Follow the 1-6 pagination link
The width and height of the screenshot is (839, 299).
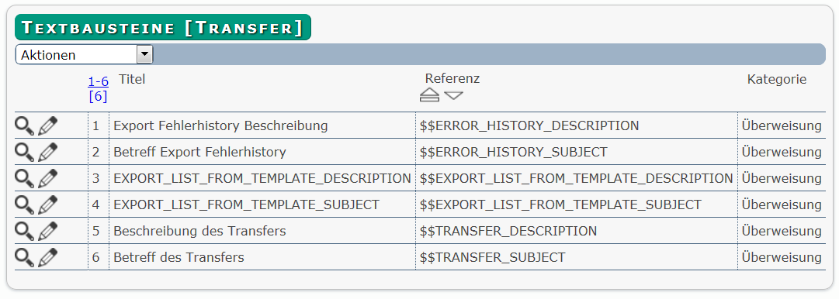(x=98, y=81)
